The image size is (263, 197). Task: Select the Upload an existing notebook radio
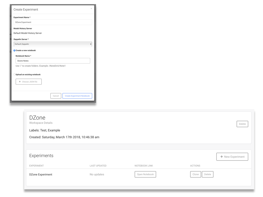point(14,75)
